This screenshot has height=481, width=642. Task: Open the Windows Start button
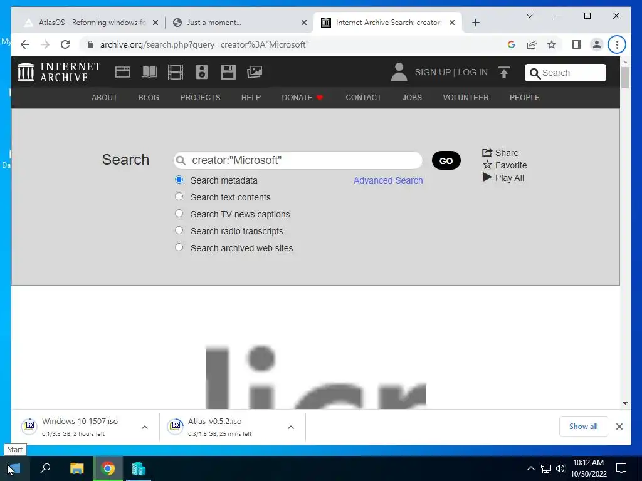(14, 468)
